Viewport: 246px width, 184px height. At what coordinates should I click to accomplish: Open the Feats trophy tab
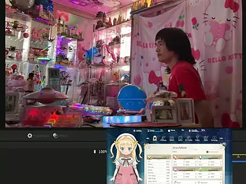(197, 139)
